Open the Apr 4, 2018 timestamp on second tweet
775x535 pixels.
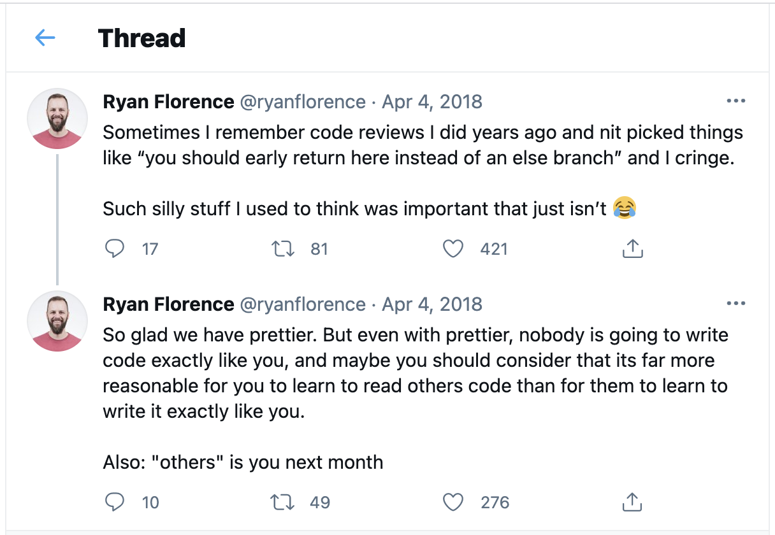432,304
